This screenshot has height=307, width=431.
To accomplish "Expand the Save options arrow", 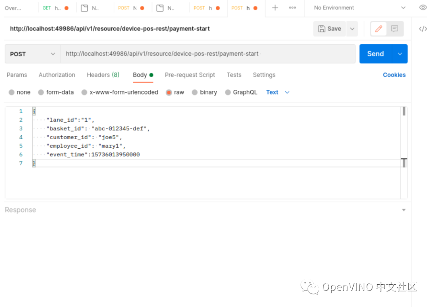I will click(x=352, y=29).
